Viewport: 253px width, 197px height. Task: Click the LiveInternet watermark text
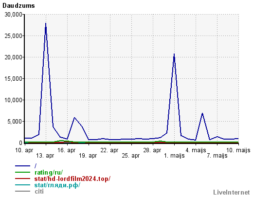coord(232,192)
